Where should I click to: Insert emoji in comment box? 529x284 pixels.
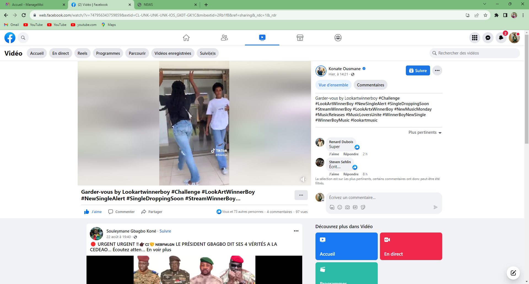click(340, 207)
